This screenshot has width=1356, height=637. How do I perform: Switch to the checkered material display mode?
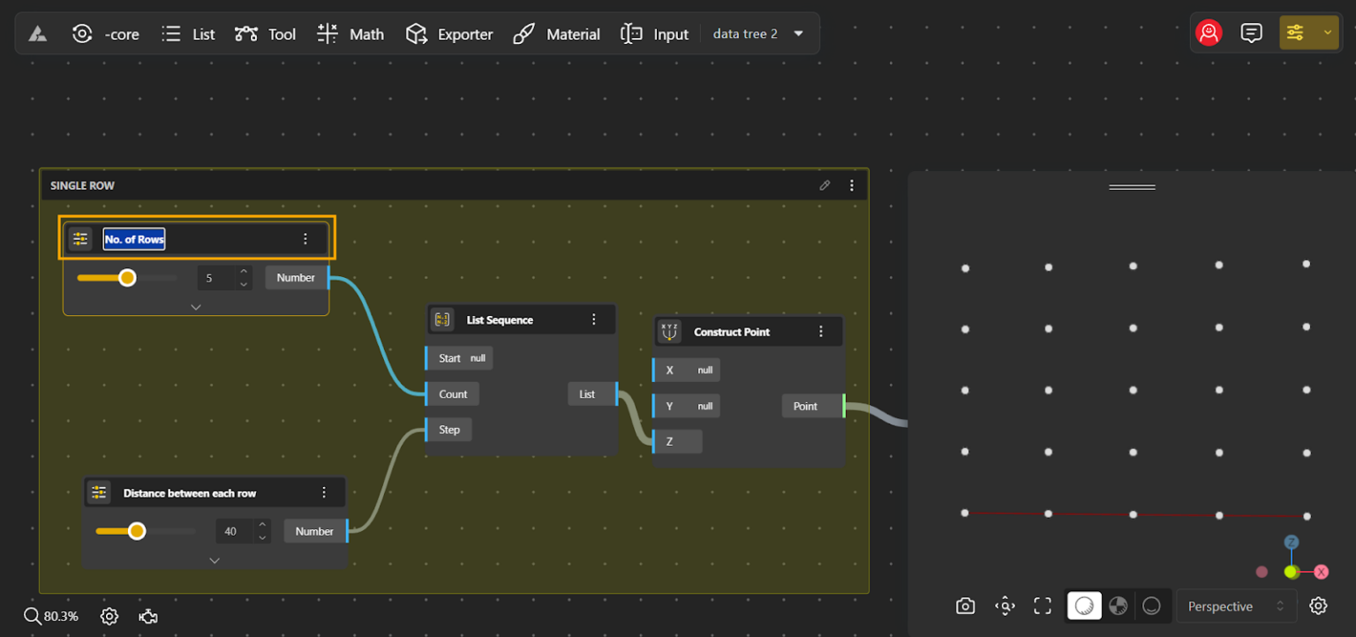(x=1119, y=606)
